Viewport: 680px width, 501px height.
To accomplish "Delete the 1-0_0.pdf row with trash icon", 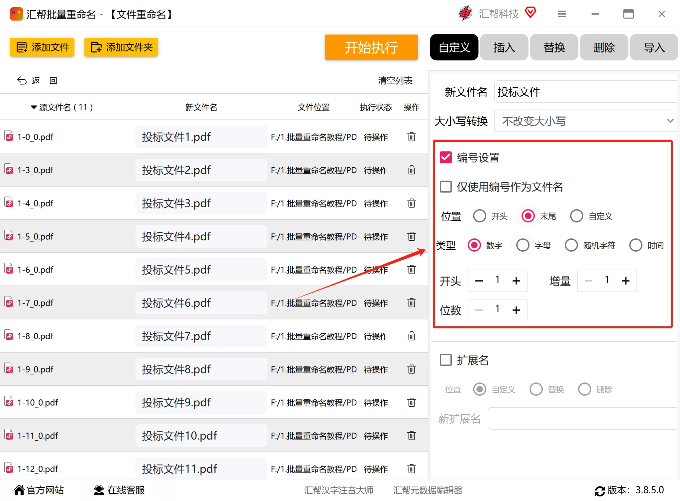I will [411, 137].
